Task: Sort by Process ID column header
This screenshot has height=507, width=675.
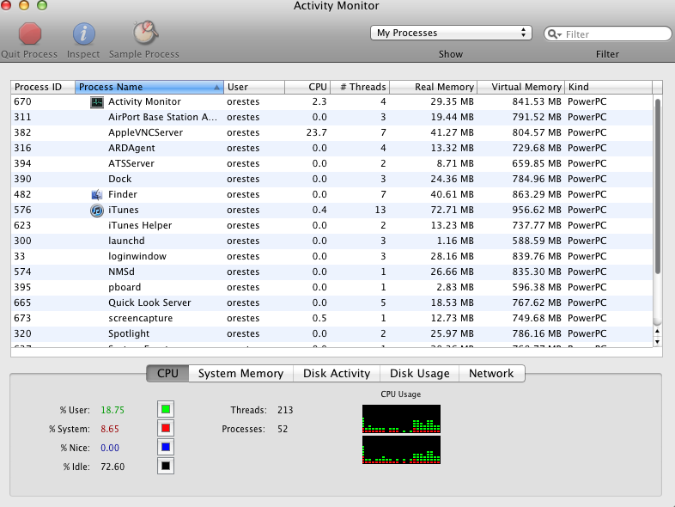Action: coord(43,87)
